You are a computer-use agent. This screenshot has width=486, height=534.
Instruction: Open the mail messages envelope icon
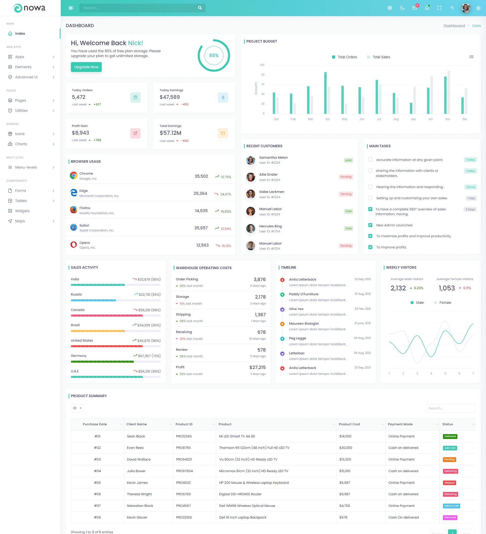pos(415,8)
